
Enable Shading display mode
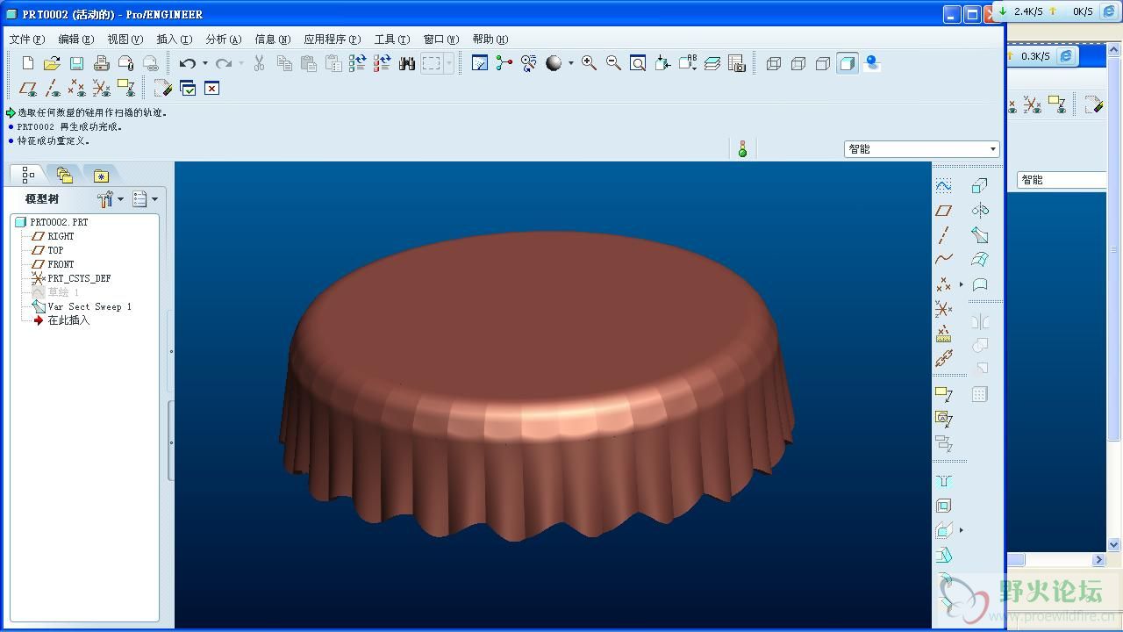[x=848, y=63]
